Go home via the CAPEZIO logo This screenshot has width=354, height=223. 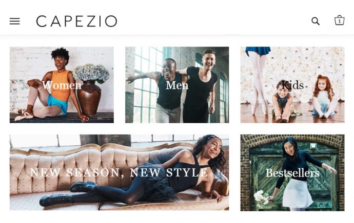coord(76,21)
